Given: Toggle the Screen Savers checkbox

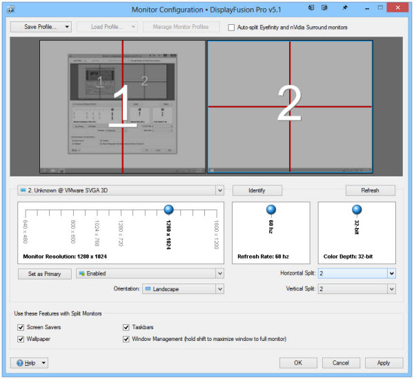Looking at the screenshot, I should 21,327.
